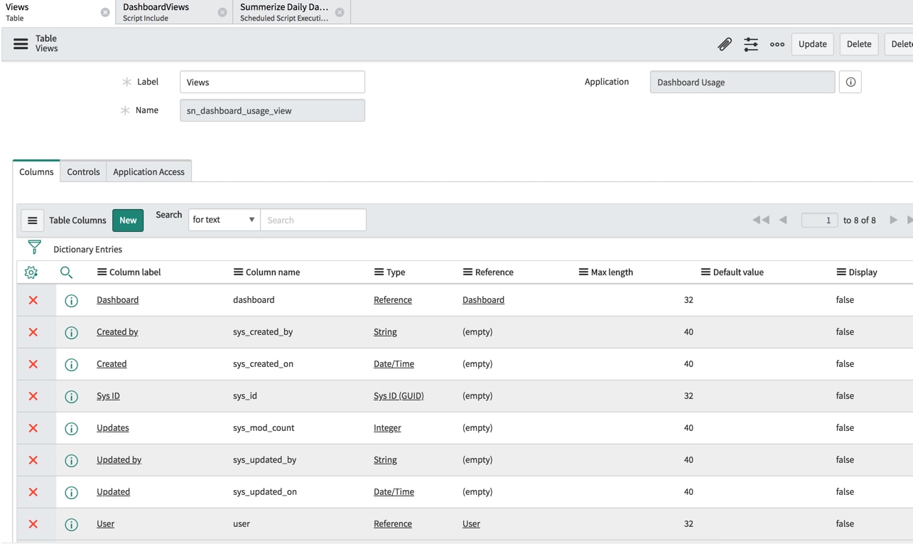Viewport: 913px width, 544px height.
Task: Click the next page pagination arrow
Action: (x=894, y=220)
